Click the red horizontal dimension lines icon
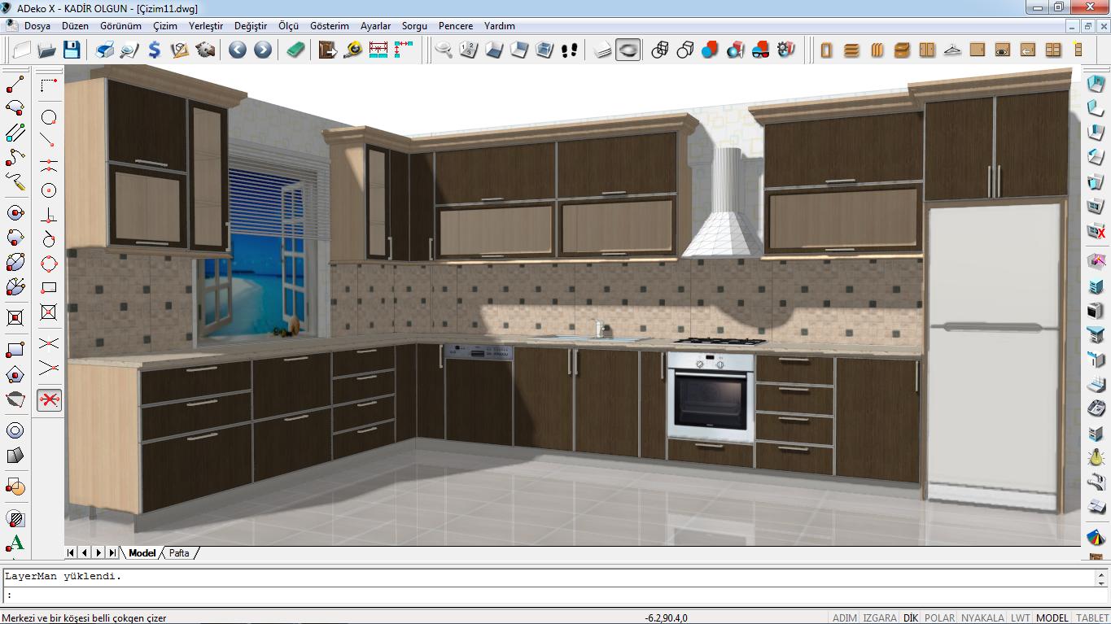The image size is (1111, 624). (378, 50)
